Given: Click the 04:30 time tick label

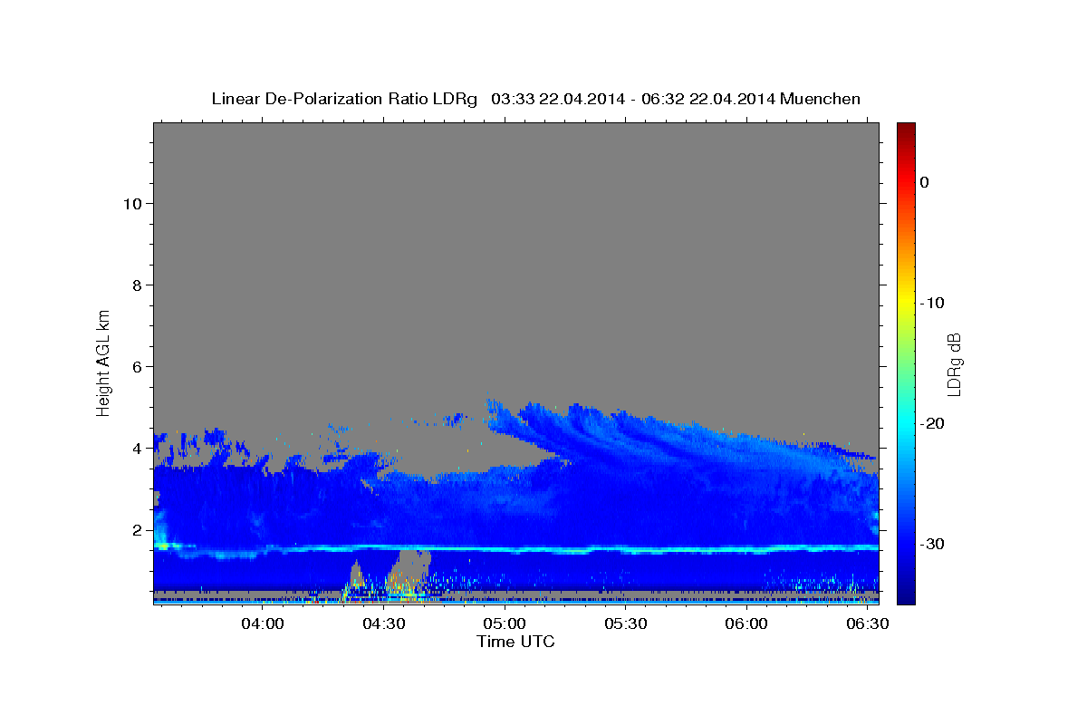Looking at the screenshot, I should coord(383,624).
